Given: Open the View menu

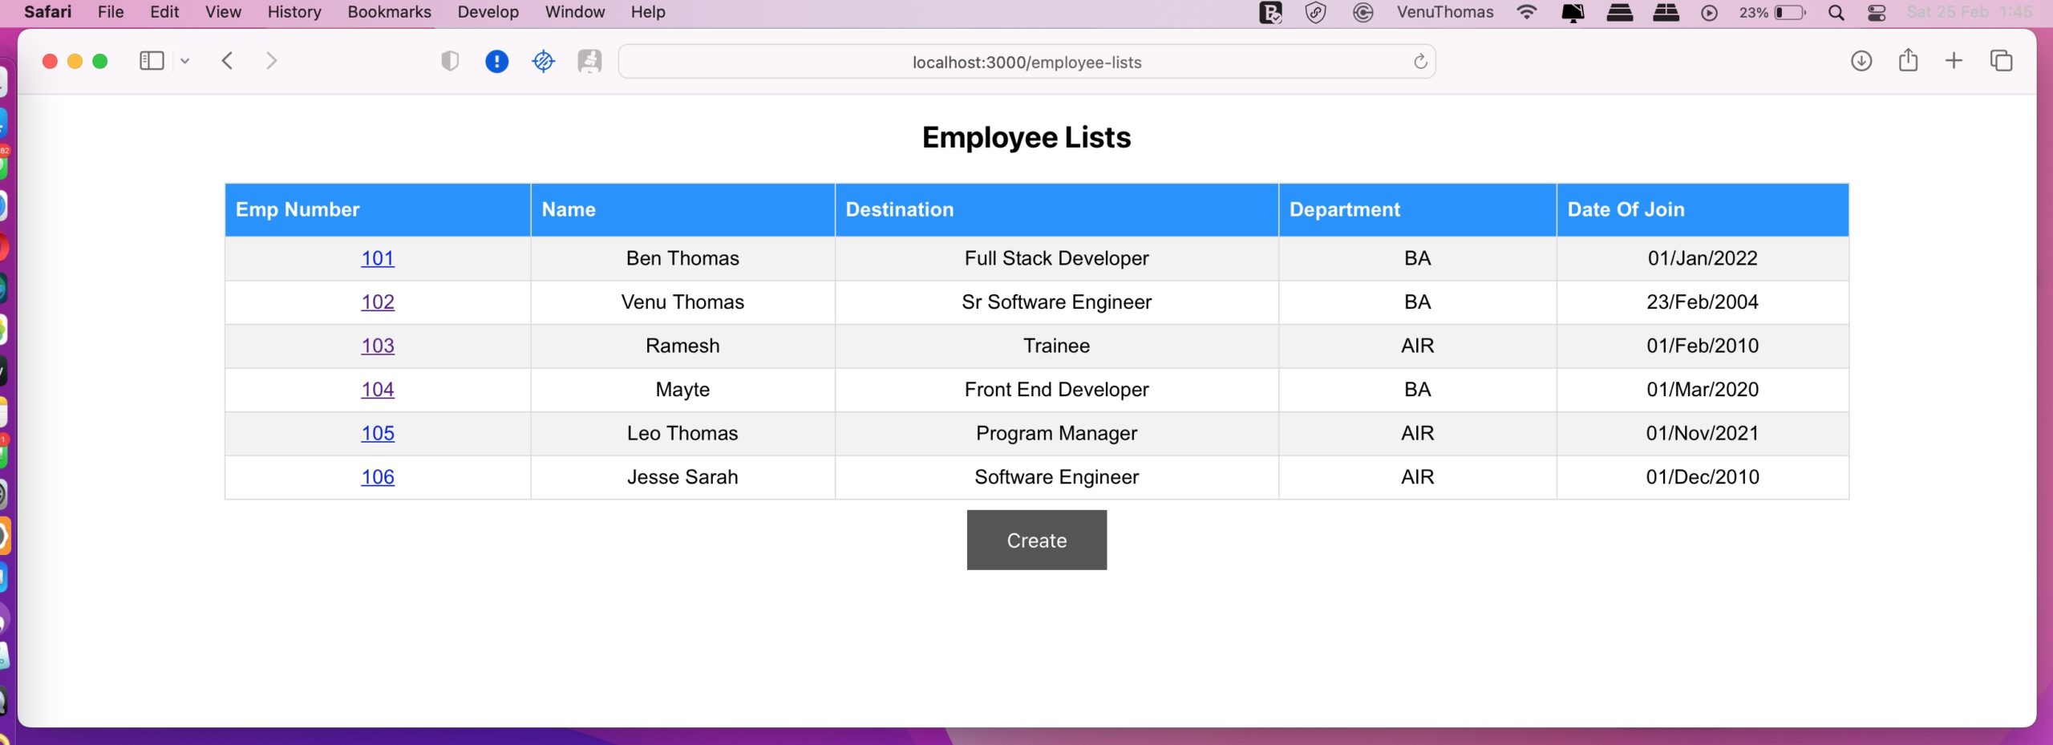Looking at the screenshot, I should [x=223, y=12].
